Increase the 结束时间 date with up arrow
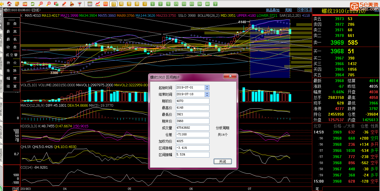 [x=207, y=93]
